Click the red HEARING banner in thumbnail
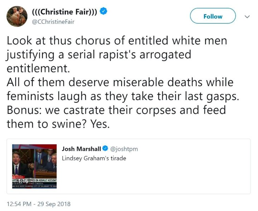258x211 pixels. coord(18,177)
